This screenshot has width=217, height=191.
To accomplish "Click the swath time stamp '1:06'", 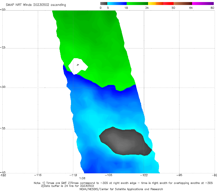I will (x=82, y=178).
